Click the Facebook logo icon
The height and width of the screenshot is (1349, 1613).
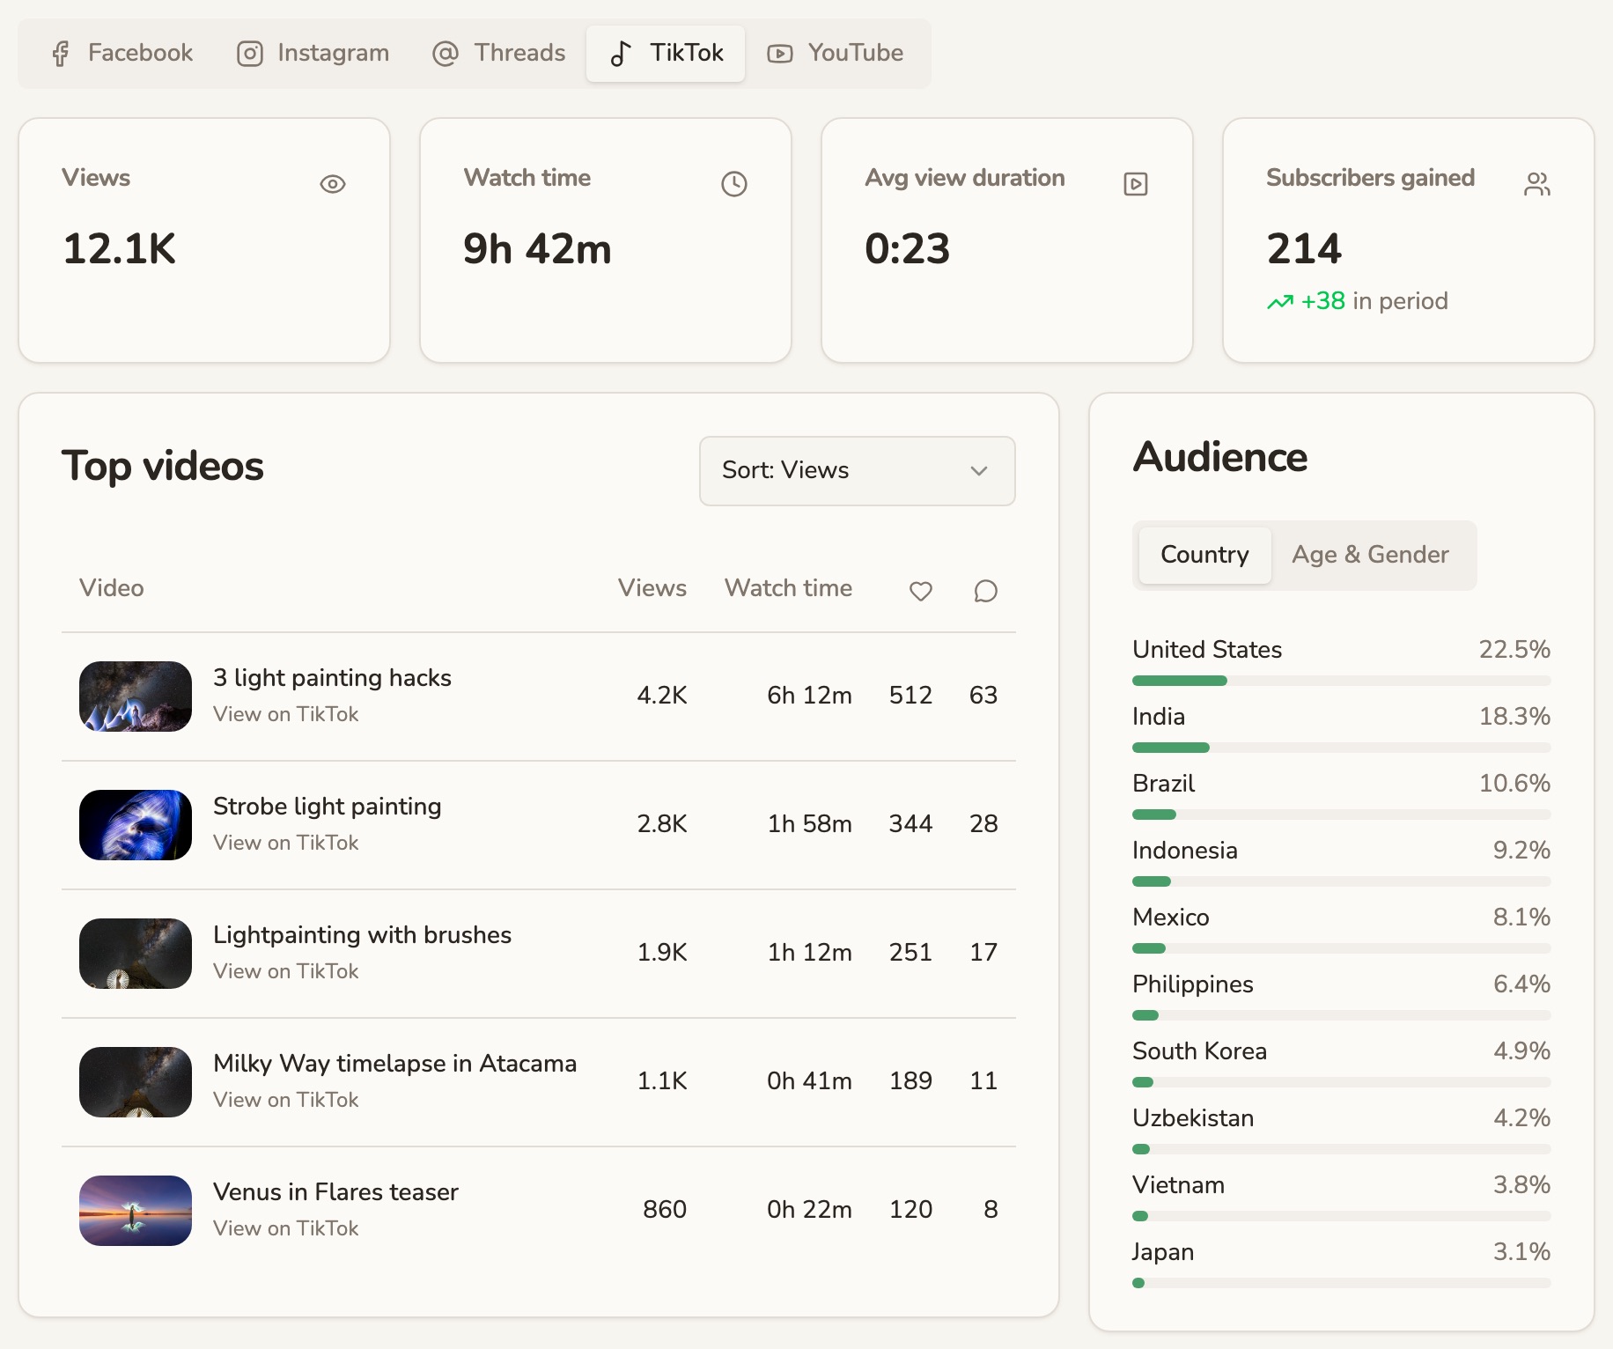coord(61,54)
